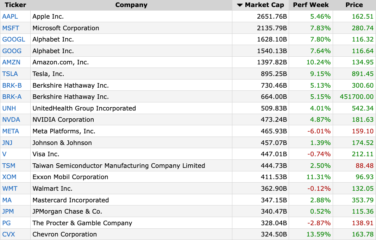This screenshot has height=240, width=376.
Task: Open the GOOGL ticker link
Action: coord(14,39)
